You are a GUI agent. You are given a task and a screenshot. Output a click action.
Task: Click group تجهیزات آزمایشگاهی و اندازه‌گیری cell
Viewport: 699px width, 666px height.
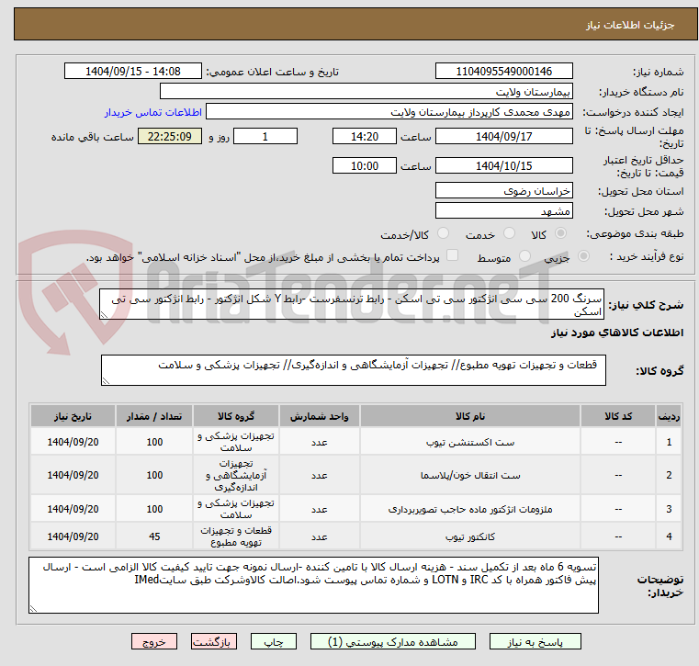(236, 475)
